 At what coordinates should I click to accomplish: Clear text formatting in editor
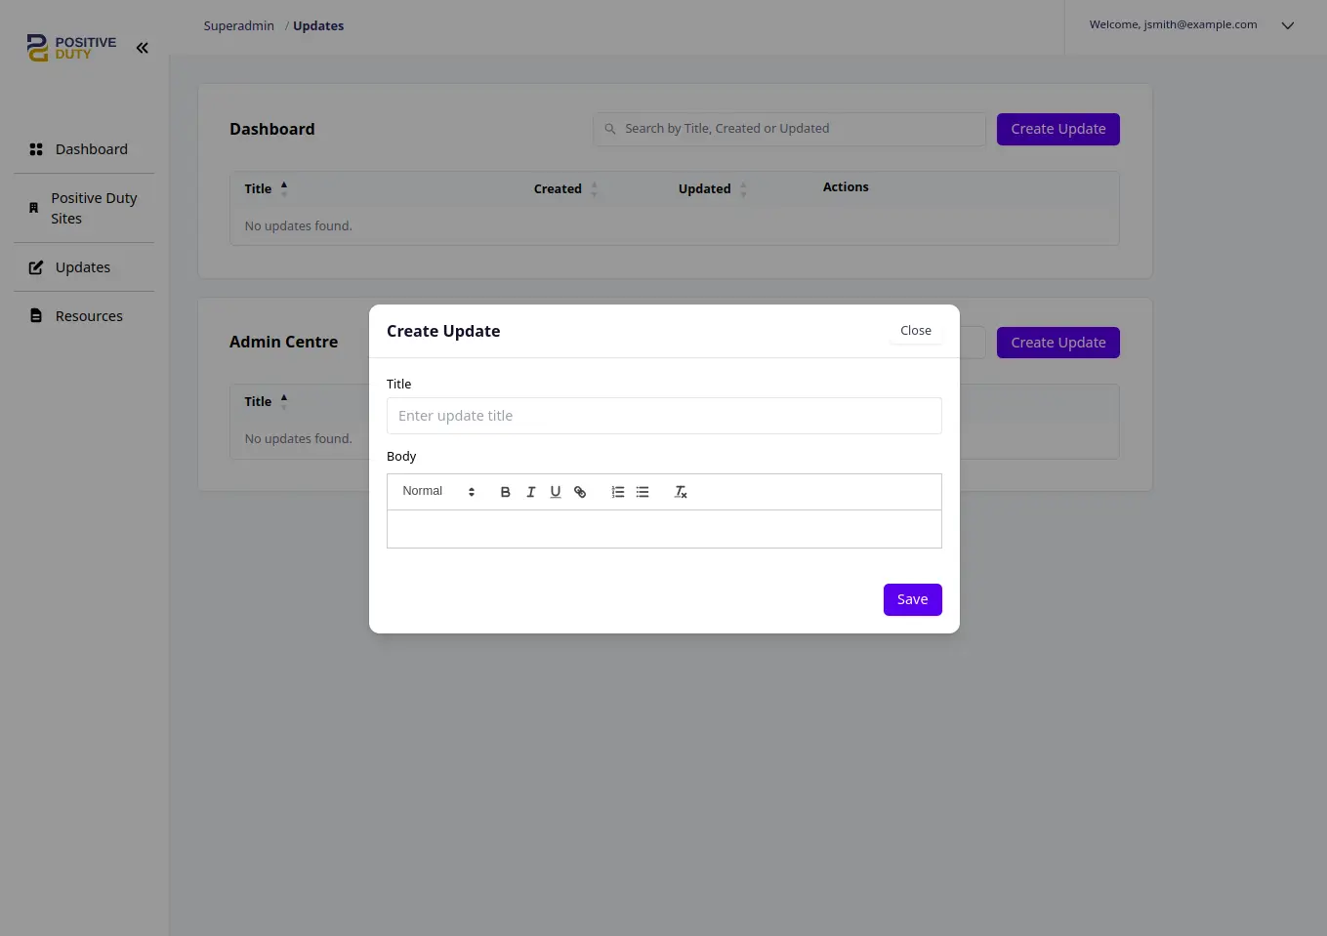681,492
